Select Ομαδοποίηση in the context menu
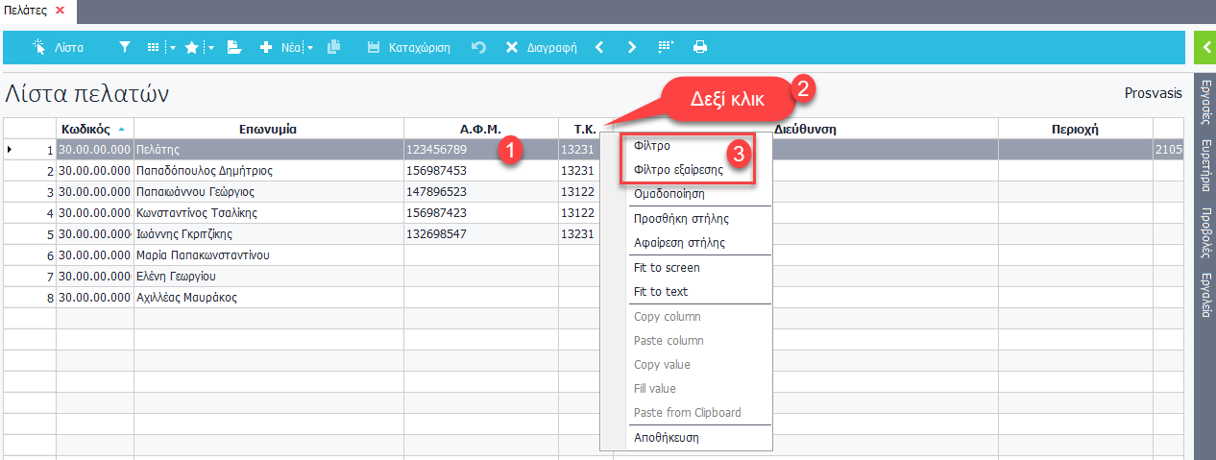The width and height of the screenshot is (1216, 460). 669,194
